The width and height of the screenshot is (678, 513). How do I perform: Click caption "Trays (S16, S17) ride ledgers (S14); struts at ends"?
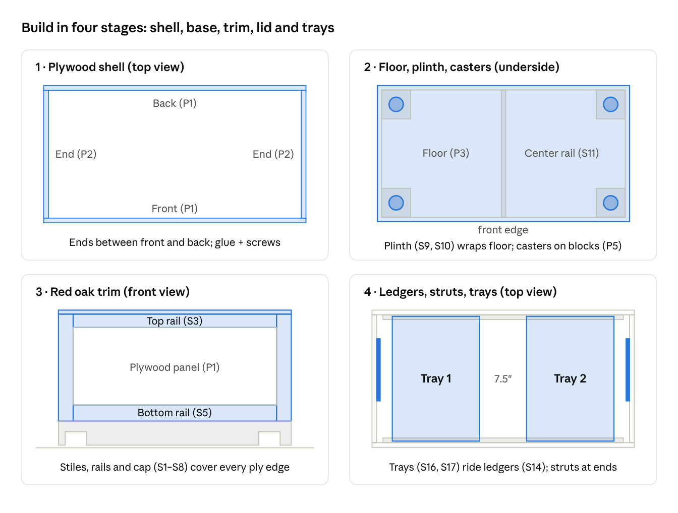pyautogui.click(x=503, y=467)
